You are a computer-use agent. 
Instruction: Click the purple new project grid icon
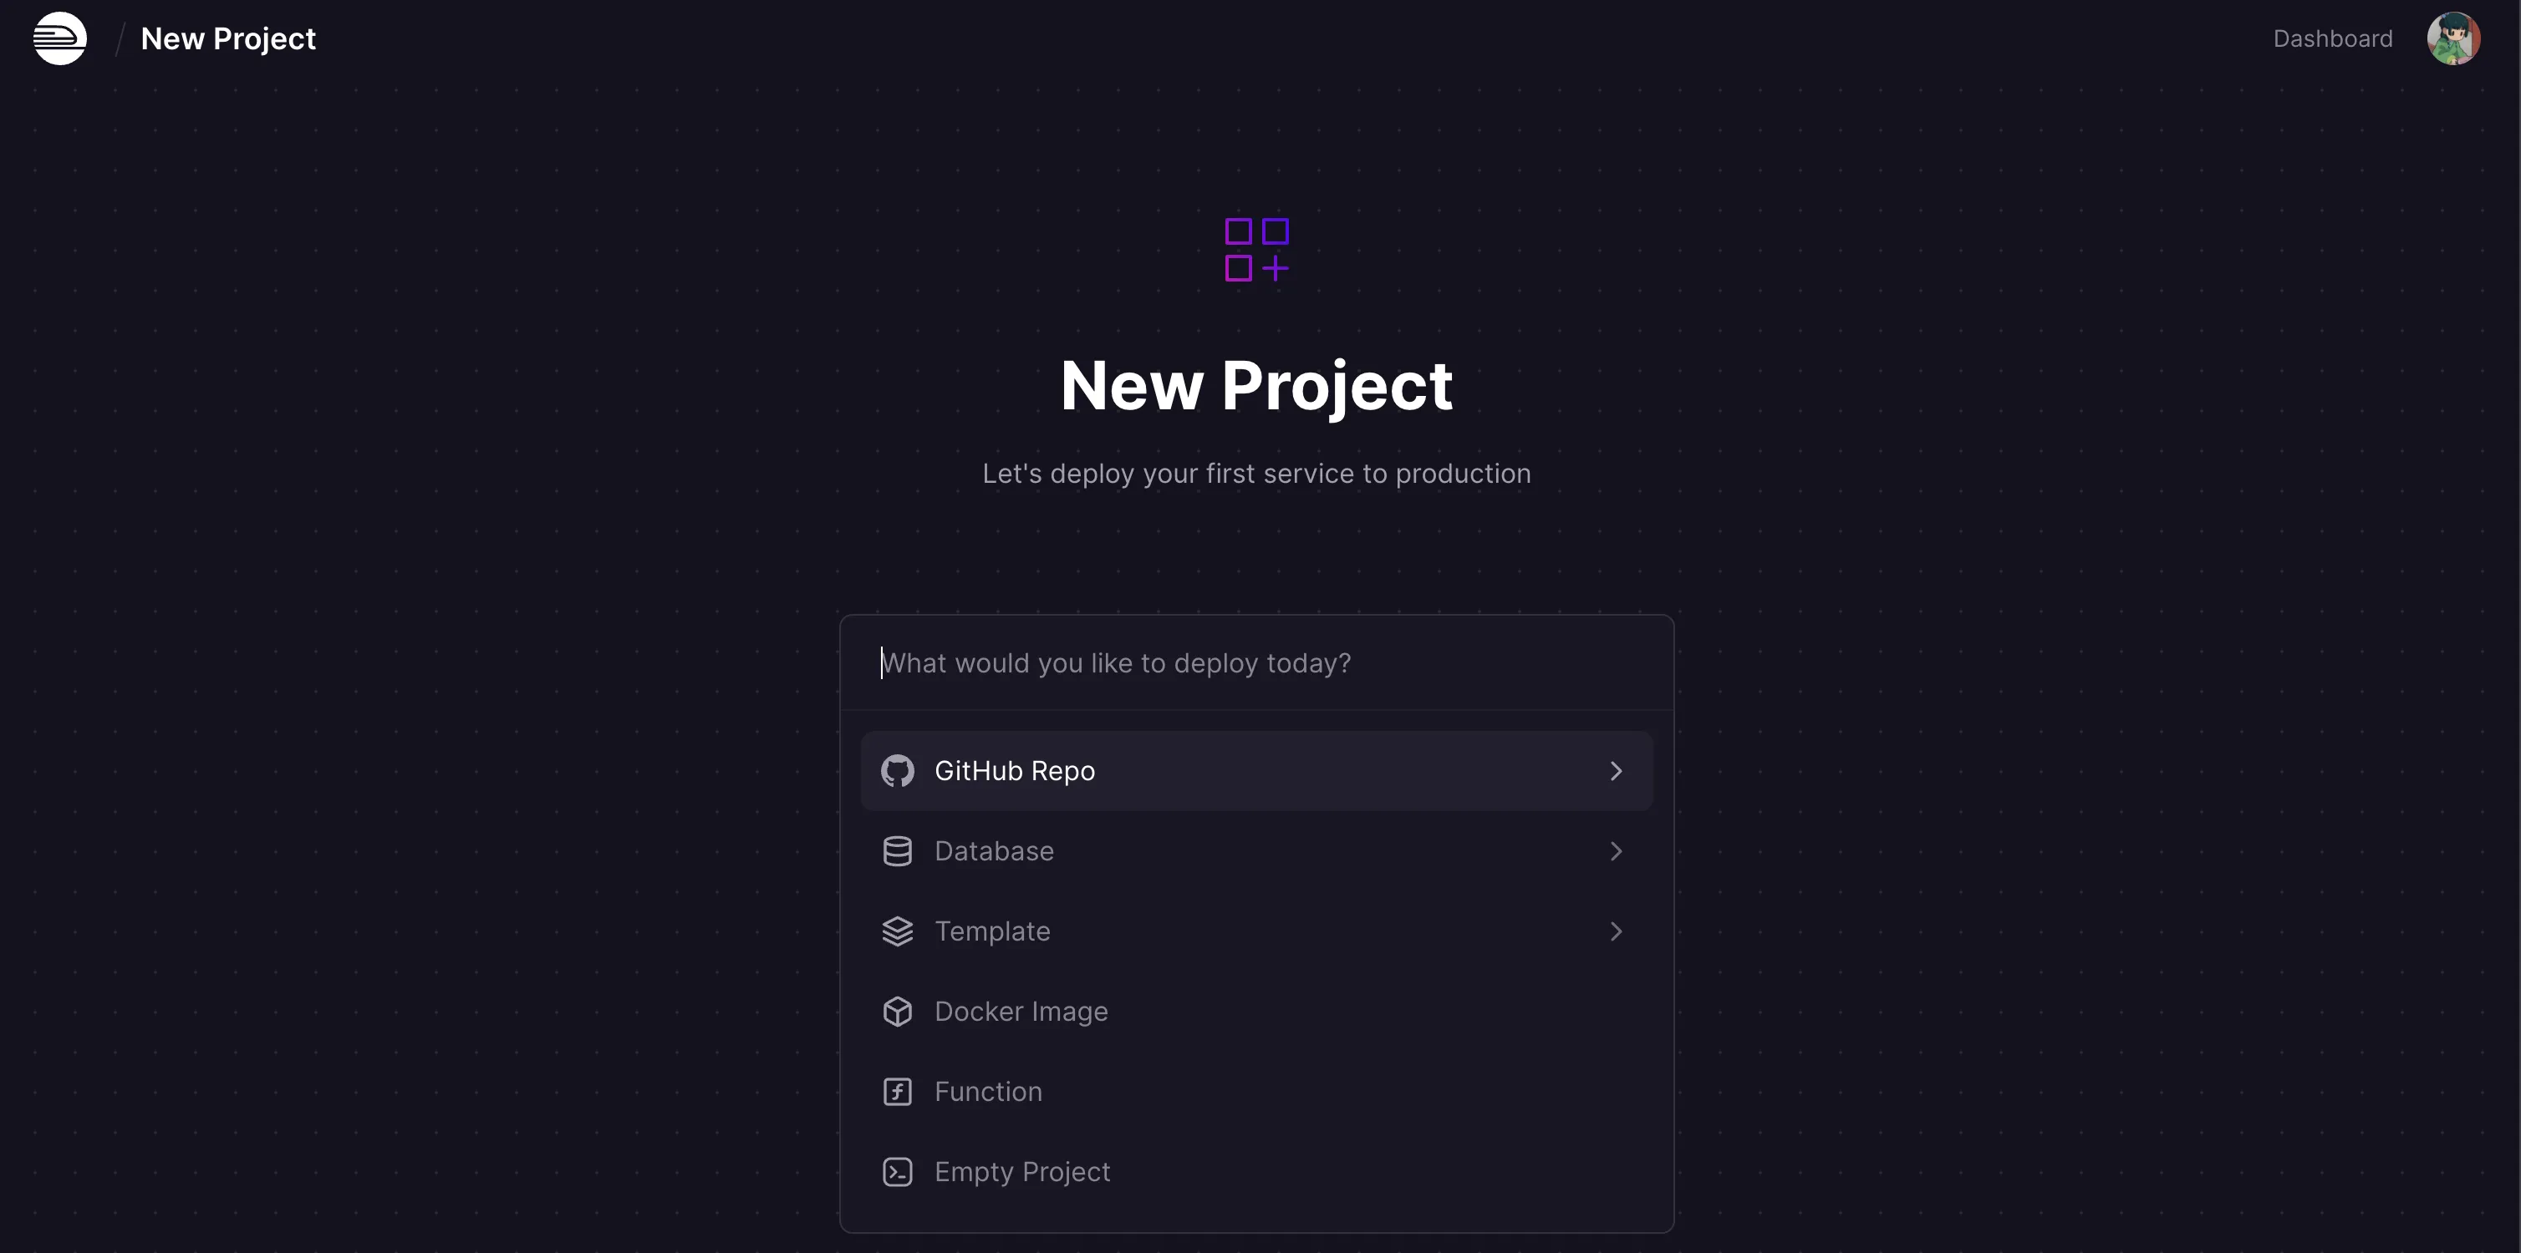[x=1256, y=250]
